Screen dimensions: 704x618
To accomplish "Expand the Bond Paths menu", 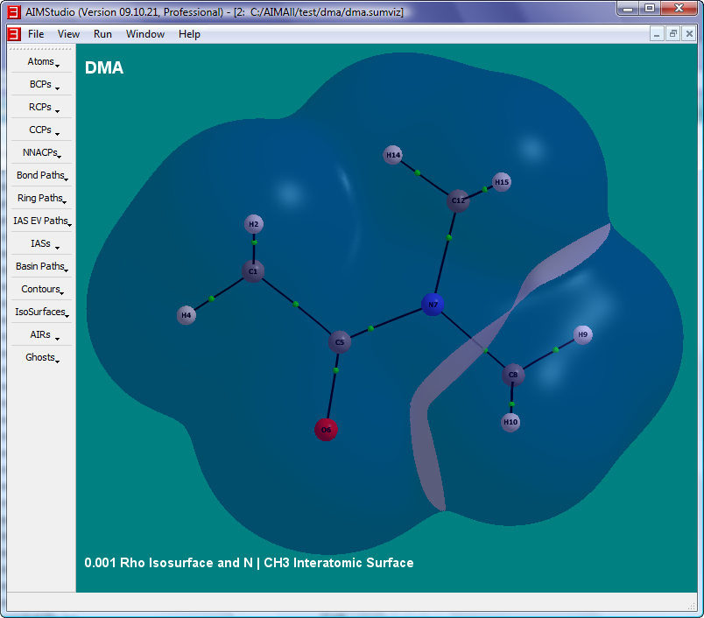I will pos(40,176).
